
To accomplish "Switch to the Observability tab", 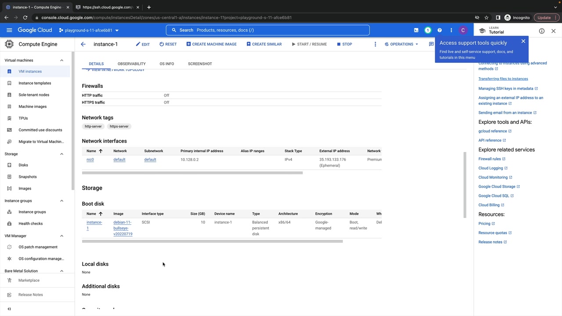I will click(x=131, y=64).
